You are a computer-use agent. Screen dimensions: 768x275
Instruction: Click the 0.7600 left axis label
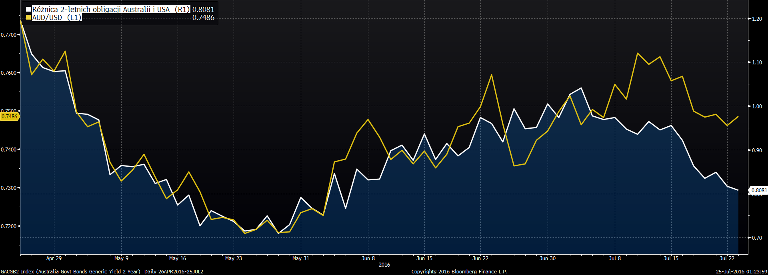[9, 73]
